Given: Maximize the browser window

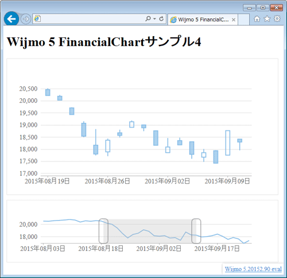Looking at the screenshot, I should [x=263, y=7].
